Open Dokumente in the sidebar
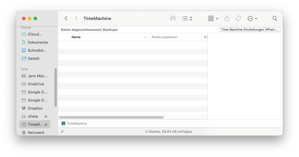299x157 pixels. [35, 42]
